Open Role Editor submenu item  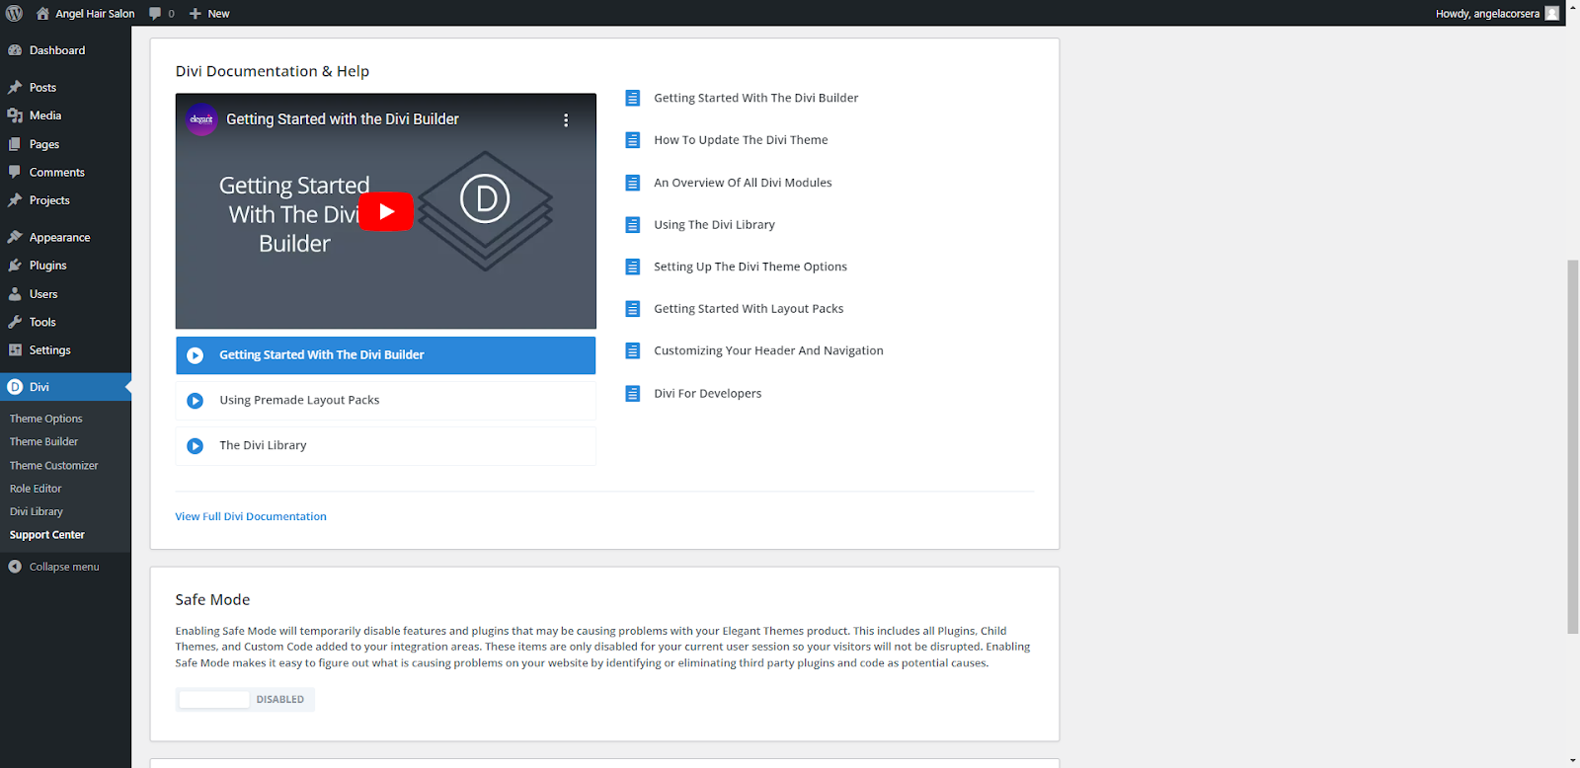tap(36, 489)
